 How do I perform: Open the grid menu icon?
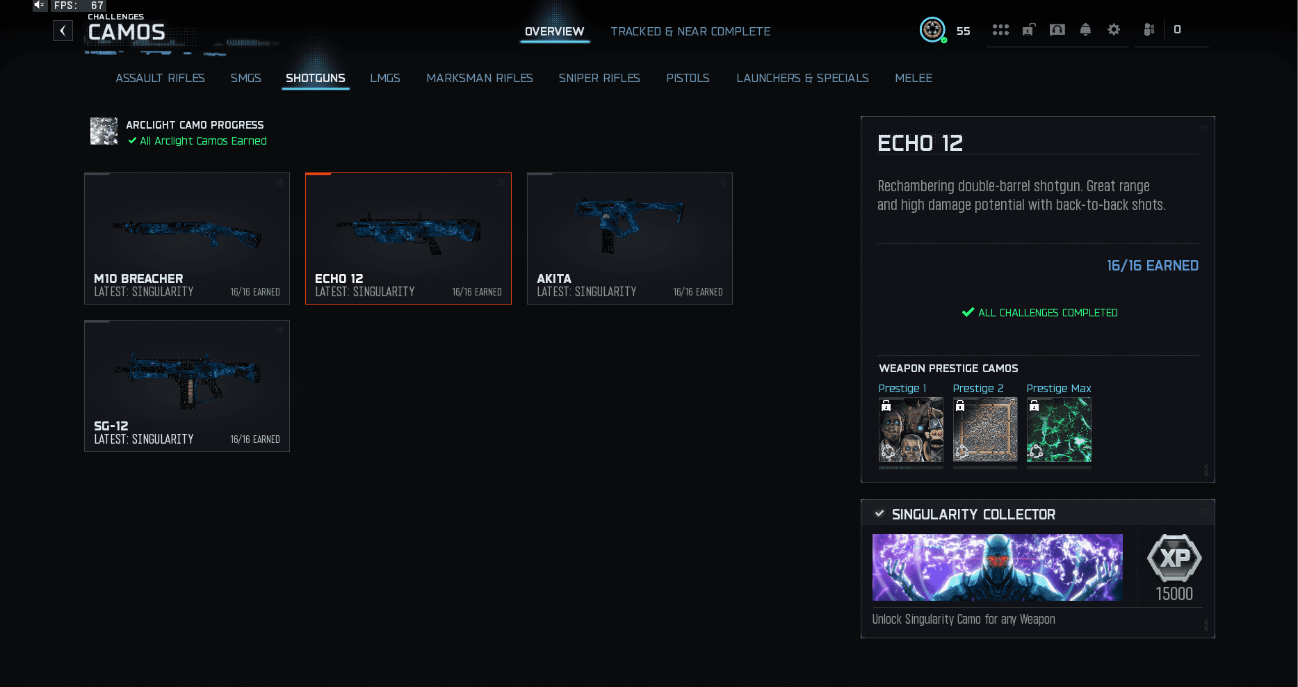tap(1000, 30)
